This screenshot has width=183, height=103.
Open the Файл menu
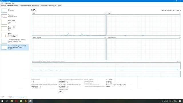pos(2,3)
